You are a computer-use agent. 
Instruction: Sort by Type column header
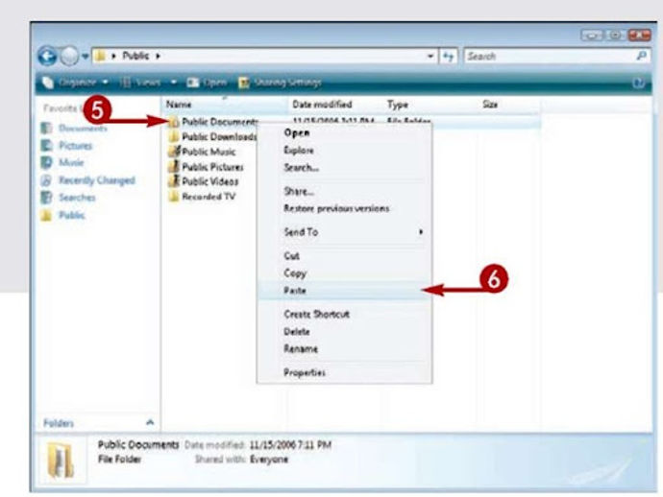tap(398, 105)
